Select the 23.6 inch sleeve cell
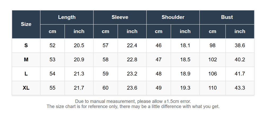The width and height of the screenshot is (265, 115). pos(132,88)
